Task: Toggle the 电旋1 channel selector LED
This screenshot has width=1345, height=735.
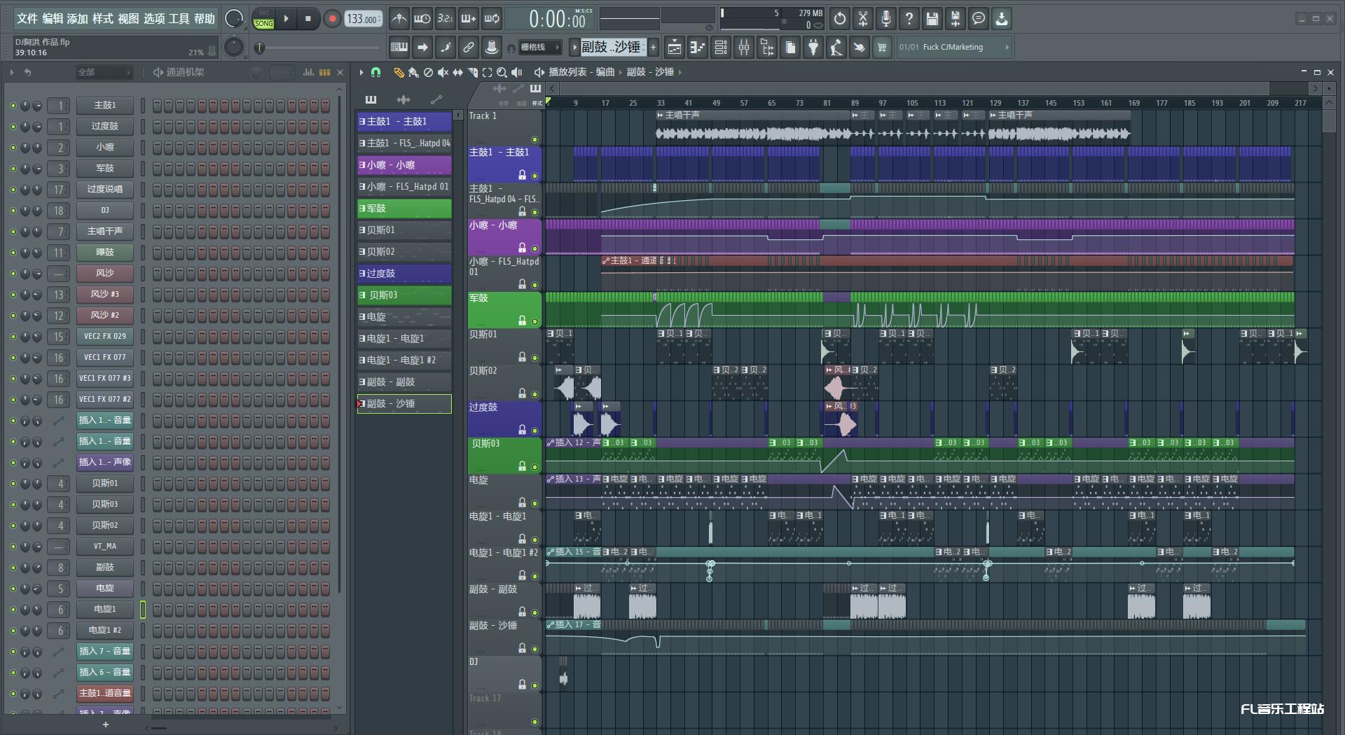Action: (143, 610)
